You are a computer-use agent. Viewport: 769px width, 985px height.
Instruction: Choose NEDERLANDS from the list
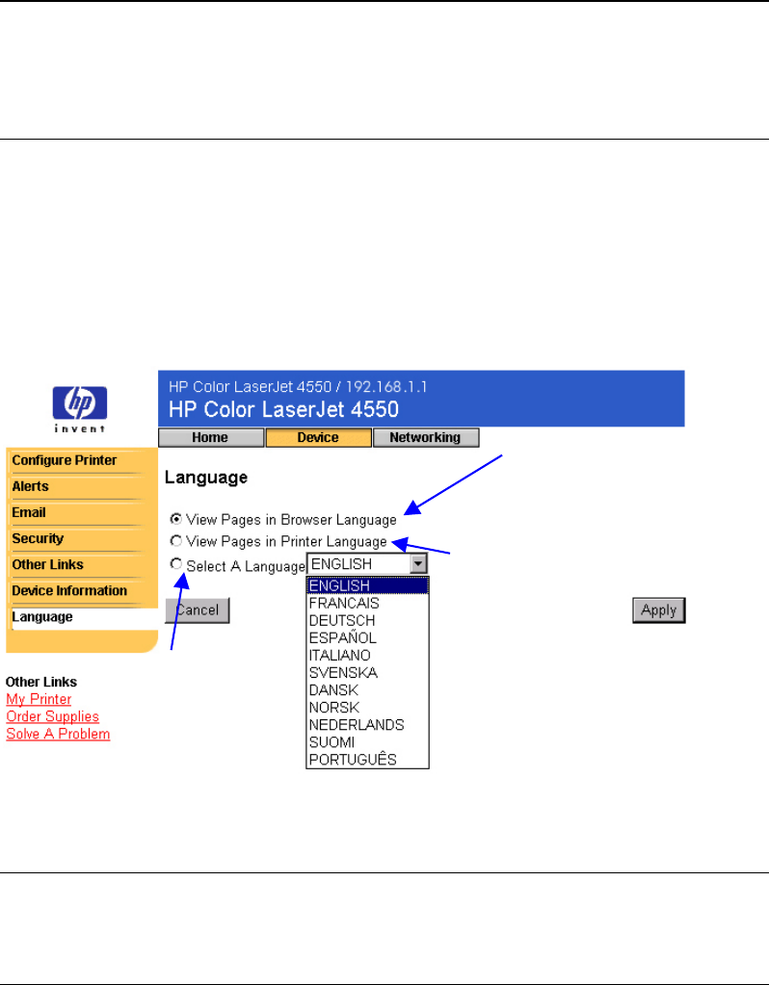(368, 725)
